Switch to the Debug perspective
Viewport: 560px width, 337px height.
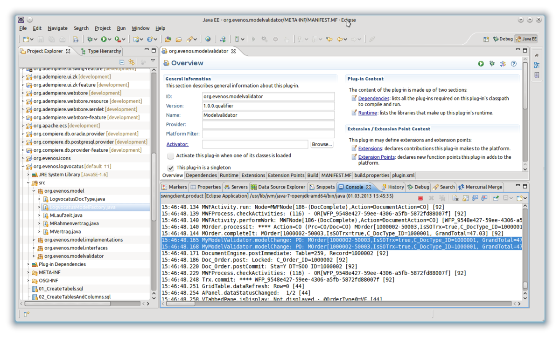click(503, 39)
